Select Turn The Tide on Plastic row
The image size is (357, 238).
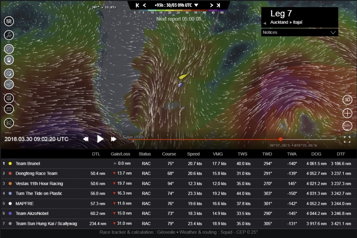[178, 193]
